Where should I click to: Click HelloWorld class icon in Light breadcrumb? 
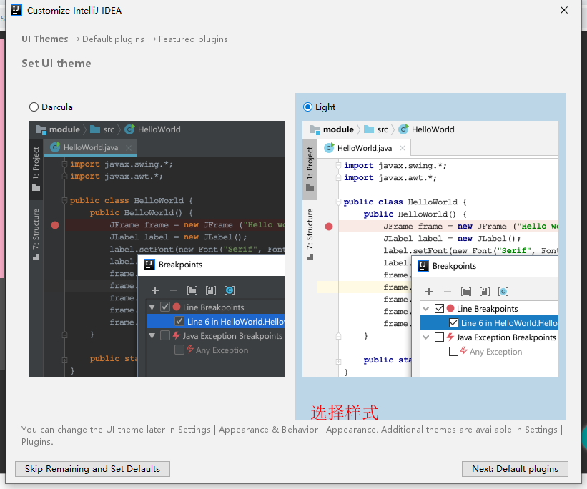[x=403, y=129]
